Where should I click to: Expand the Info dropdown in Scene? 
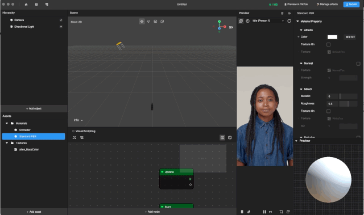click(78, 120)
